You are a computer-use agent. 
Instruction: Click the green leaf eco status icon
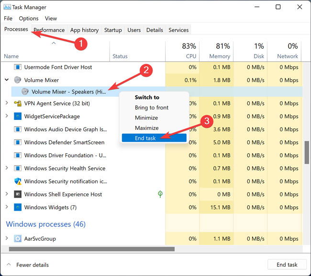[x=160, y=194]
